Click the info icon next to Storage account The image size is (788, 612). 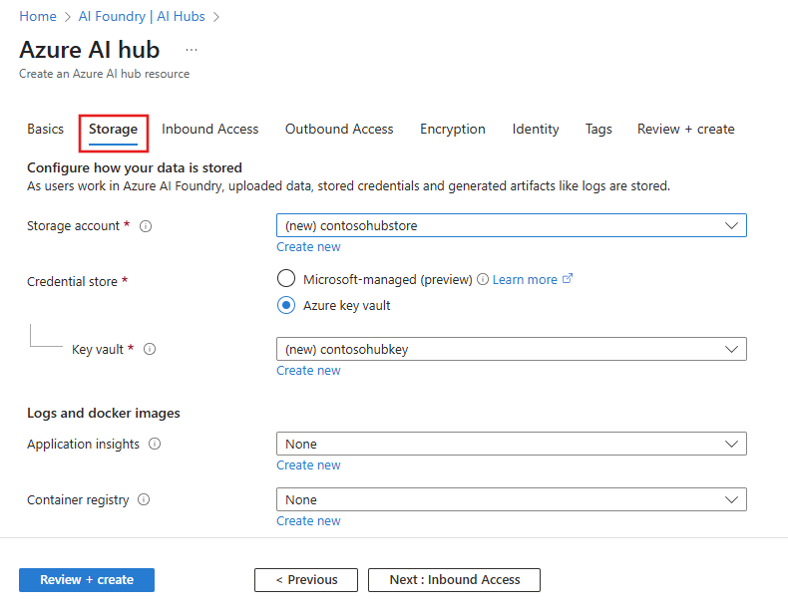click(x=146, y=226)
